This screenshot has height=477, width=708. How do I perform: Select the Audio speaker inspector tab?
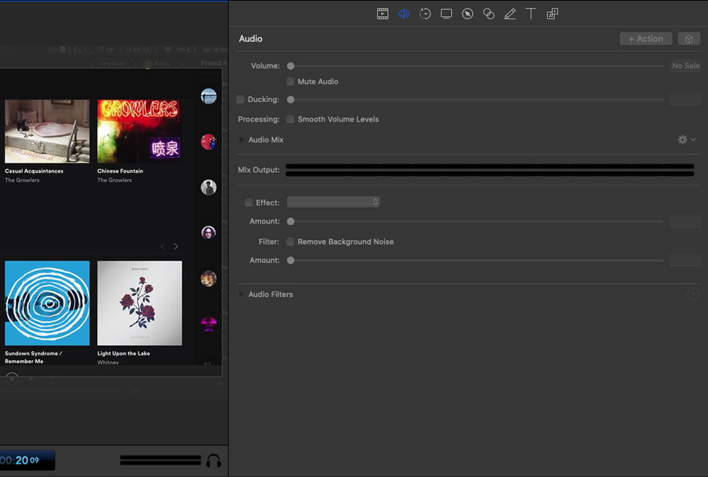tap(404, 13)
